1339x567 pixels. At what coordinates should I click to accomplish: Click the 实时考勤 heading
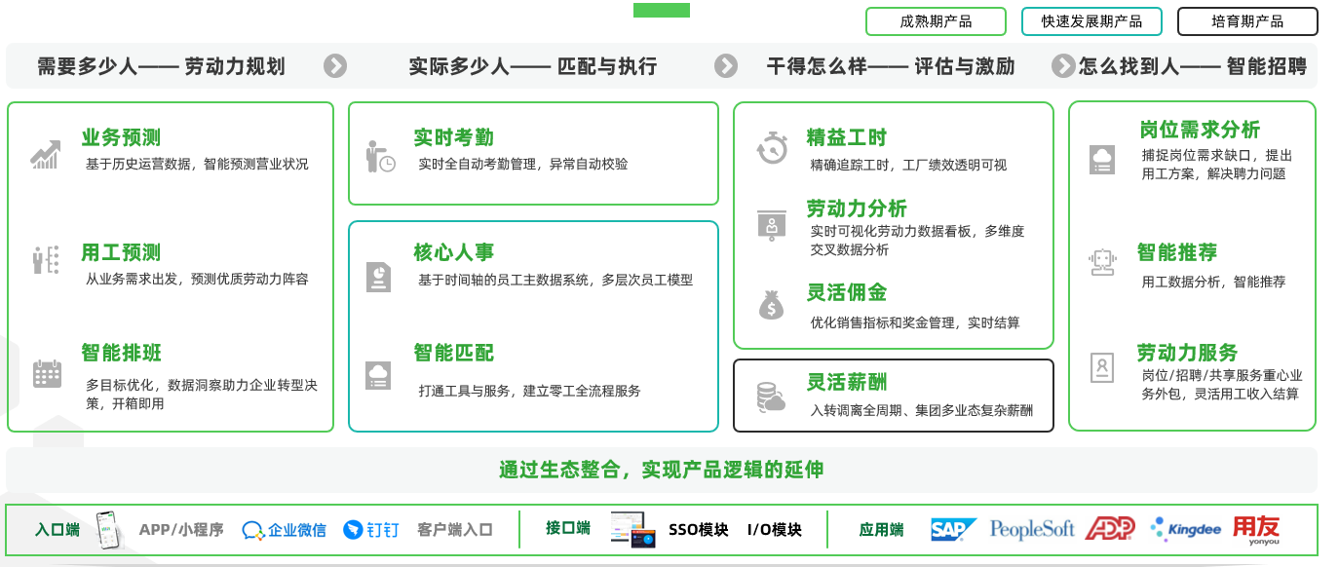453,138
